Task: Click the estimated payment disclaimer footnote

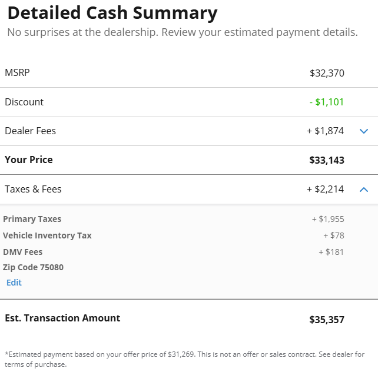Action: point(185,359)
